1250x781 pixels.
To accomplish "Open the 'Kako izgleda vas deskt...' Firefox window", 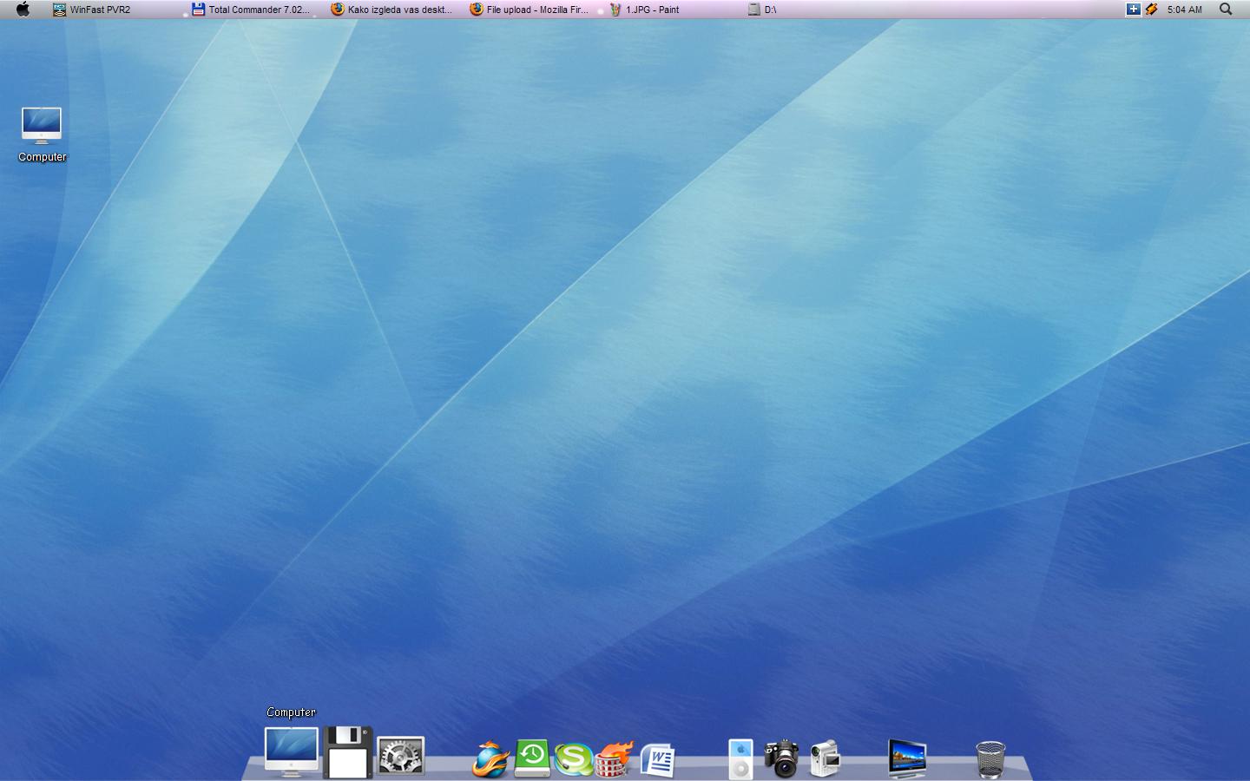I will click(x=391, y=10).
